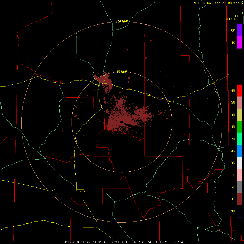The height and width of the screenshot is (244, 244).
Task: Pick the dark green HR legend swatch
Action: click(239, 127)
